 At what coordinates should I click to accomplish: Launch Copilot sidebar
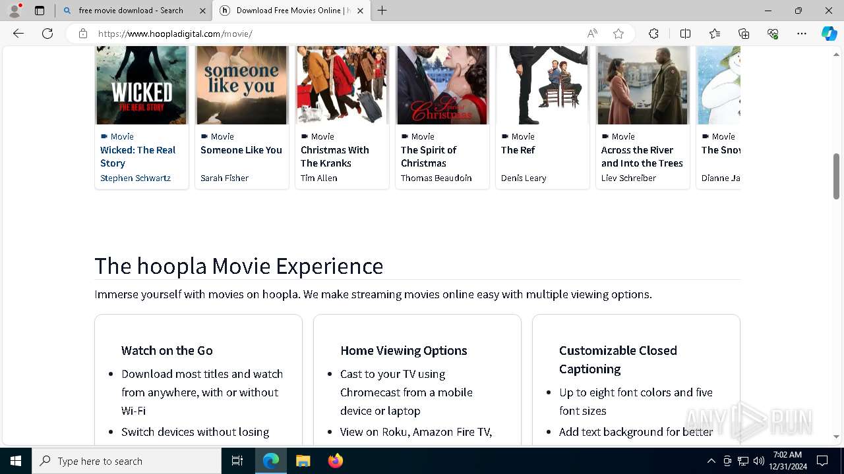829,34
